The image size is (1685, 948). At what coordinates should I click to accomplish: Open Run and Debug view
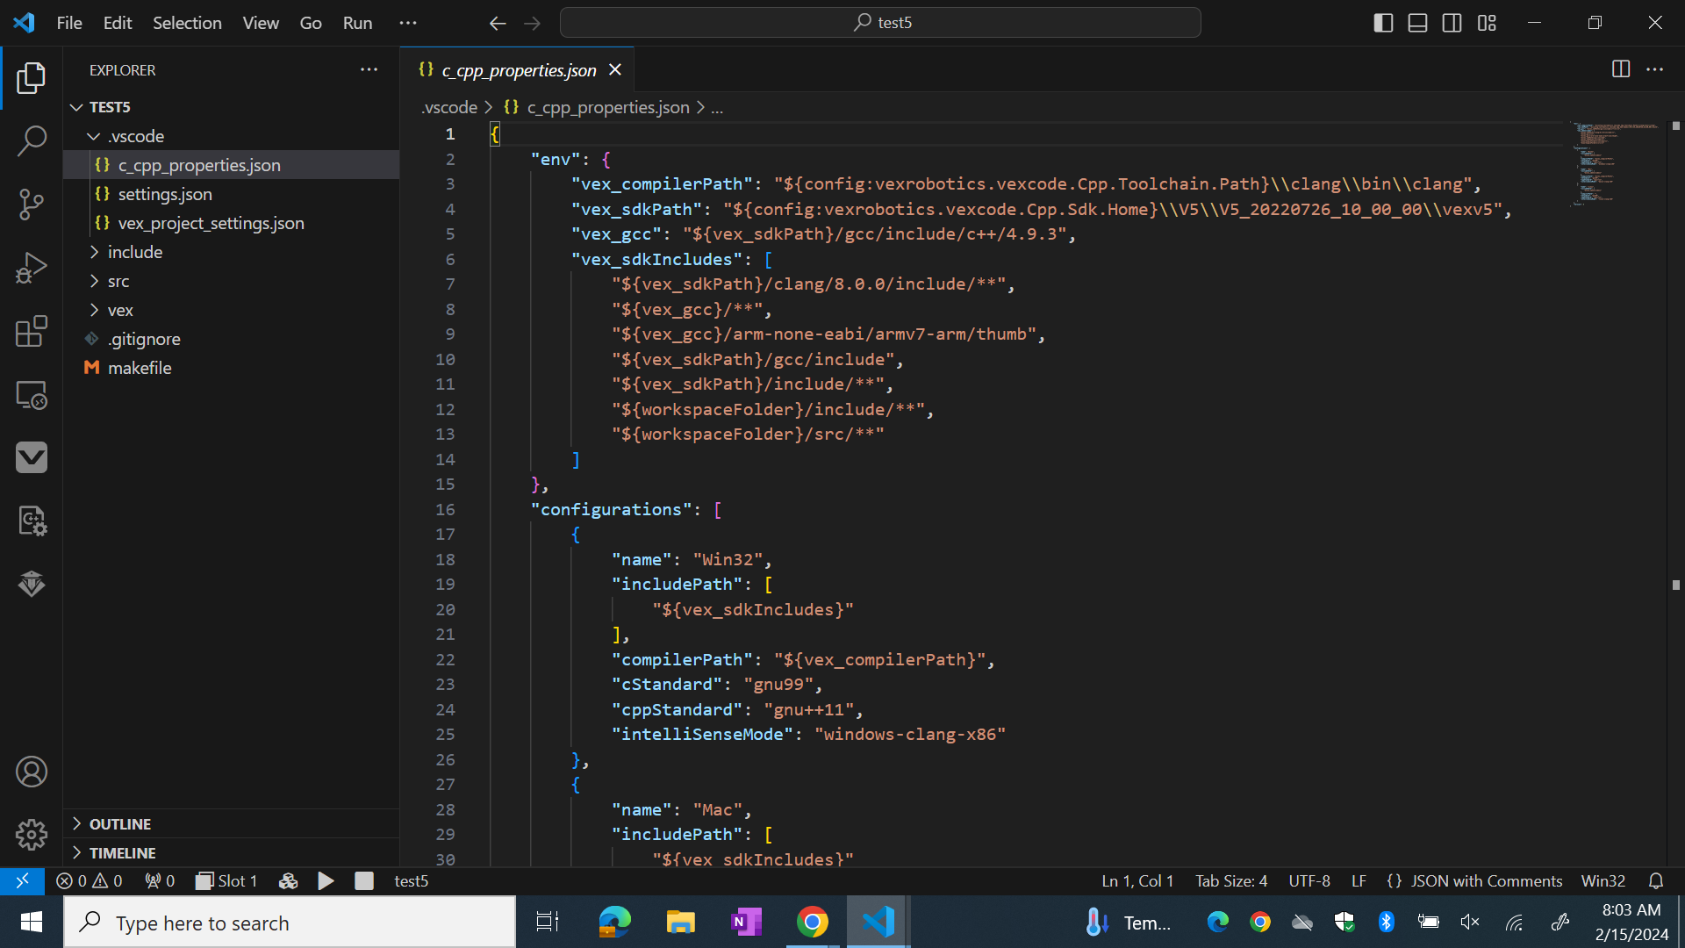tap(32, 268)
